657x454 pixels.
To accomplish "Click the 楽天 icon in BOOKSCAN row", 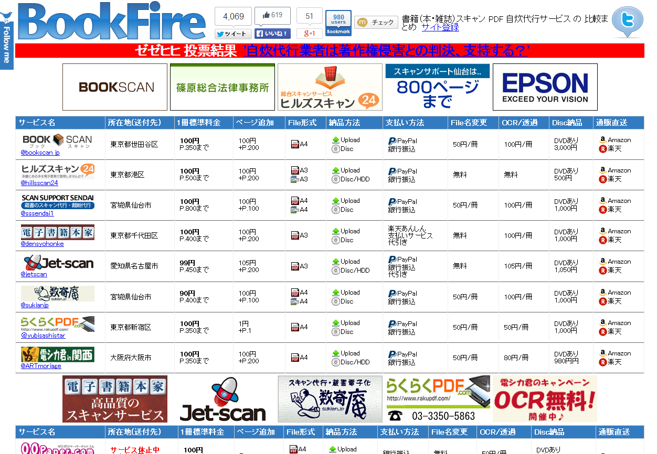I will (x=603, y=149).
